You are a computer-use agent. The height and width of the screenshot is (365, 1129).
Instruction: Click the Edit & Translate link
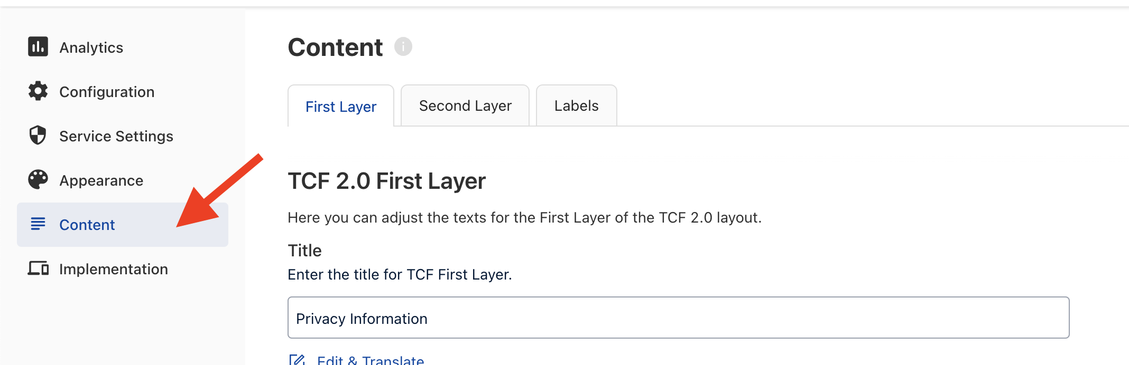[x=371, y=360]
